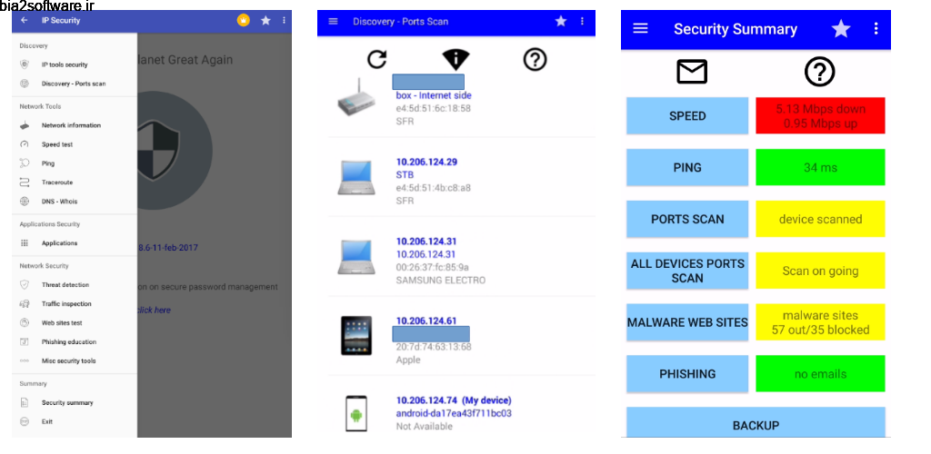This screenshot has height=454, width=931.
Task: Select Exit in the drawer
Action: tap(75, 421)
